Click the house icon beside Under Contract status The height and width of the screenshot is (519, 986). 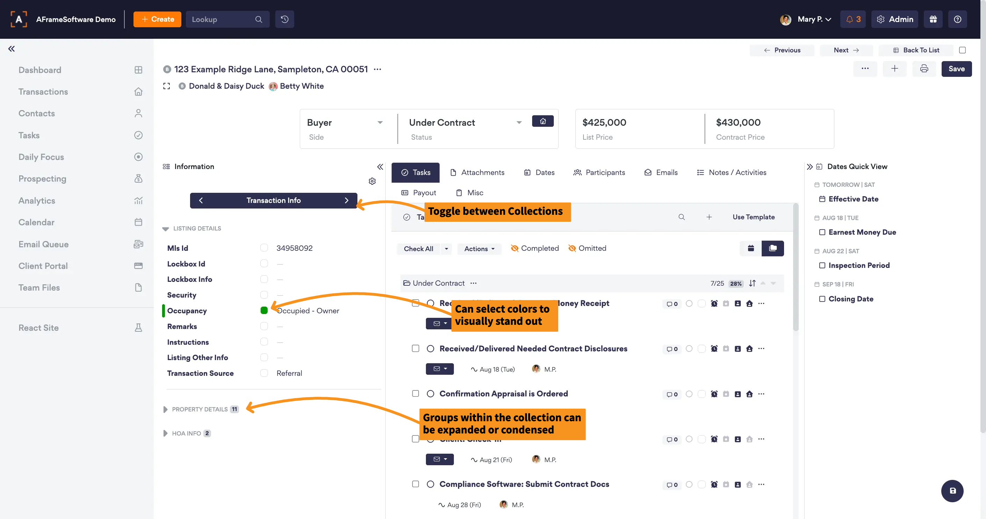point(542,121)
